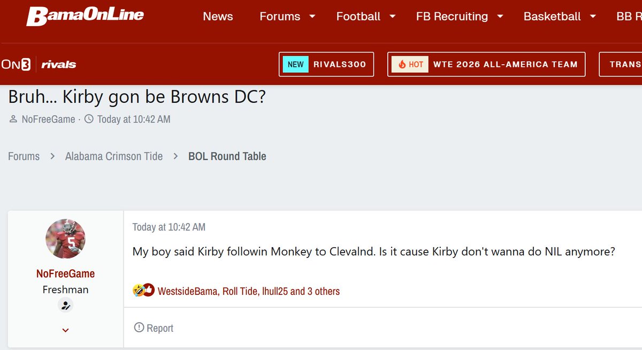The image size is (642, 350).
Task: Open the FB Recruiting menu item
Action: pos(452,17)
